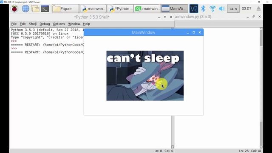The image size is (272, 153).
Task: Click the eject tray icon
Action: 258,8
